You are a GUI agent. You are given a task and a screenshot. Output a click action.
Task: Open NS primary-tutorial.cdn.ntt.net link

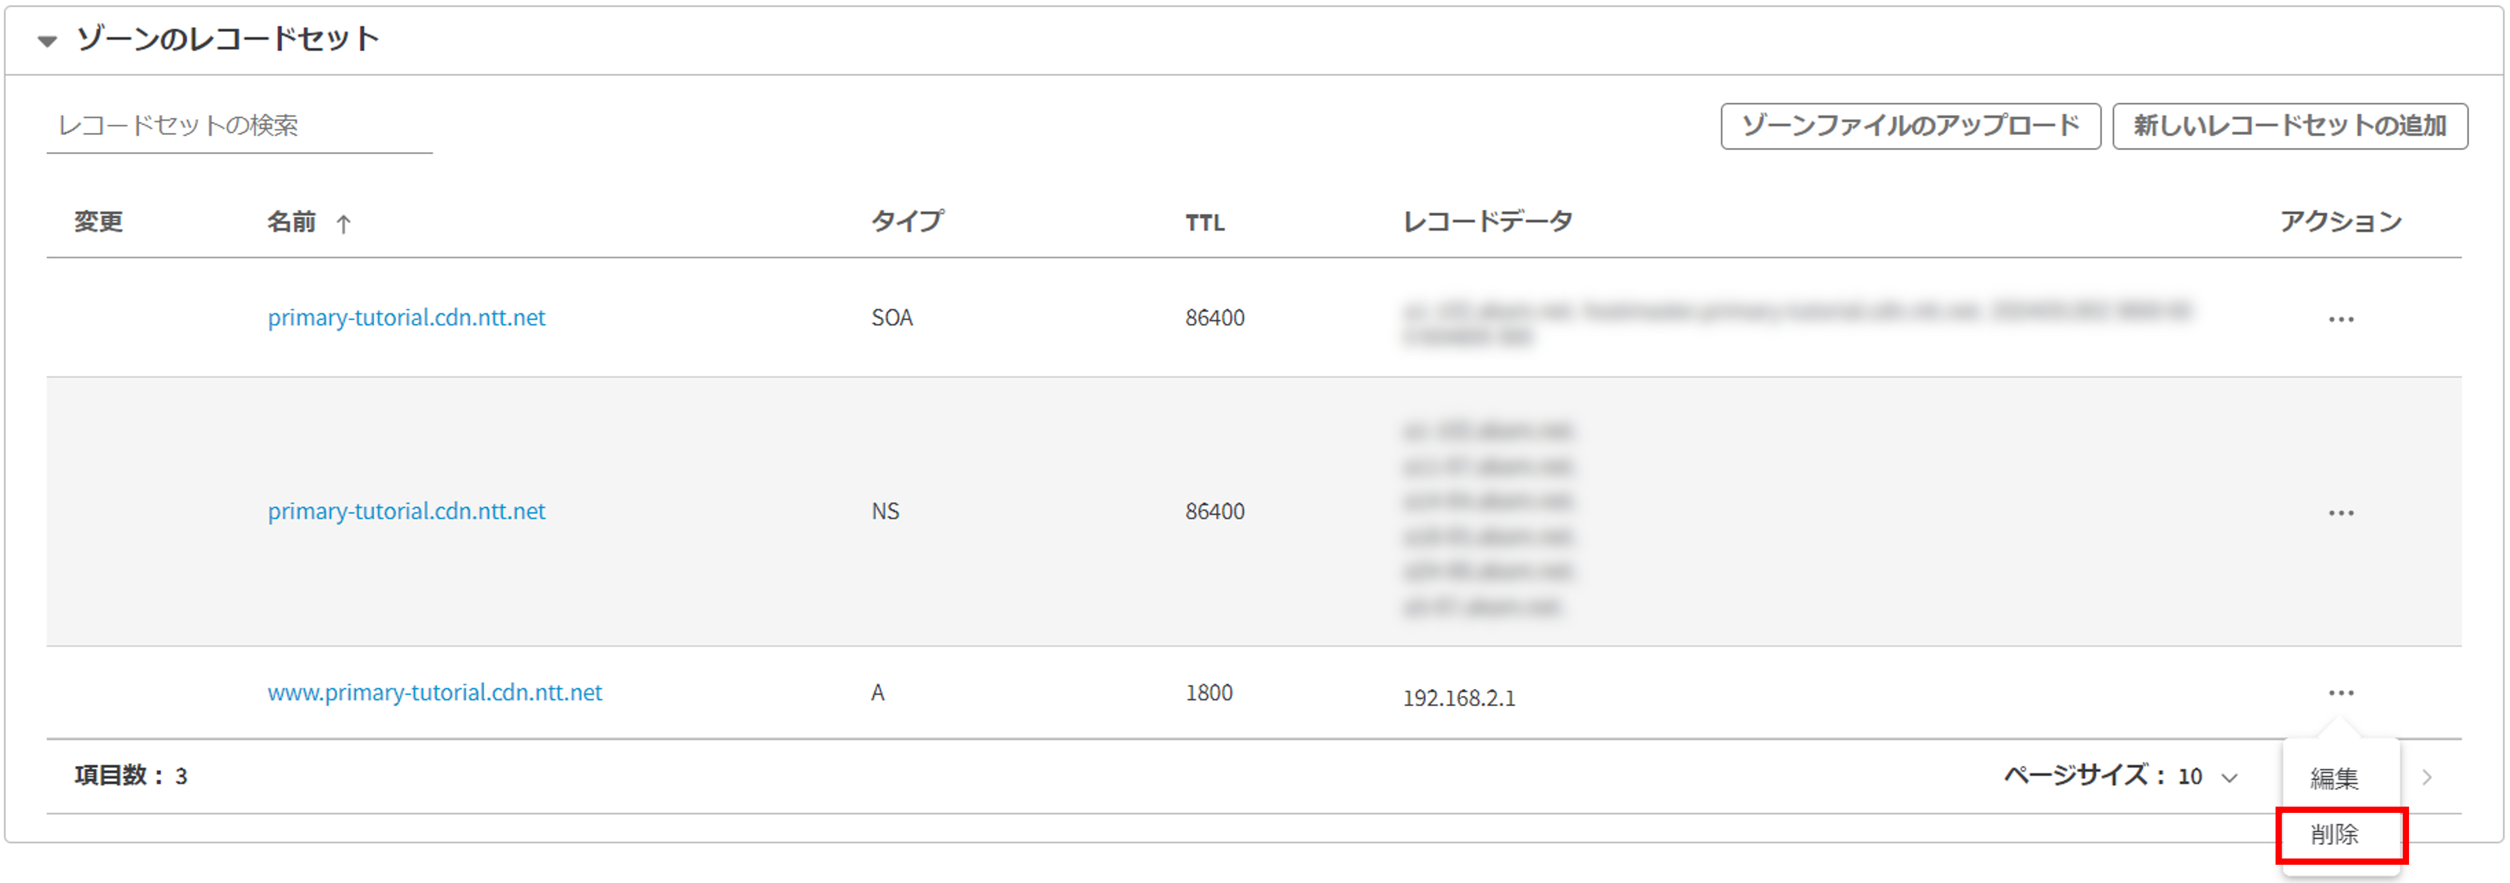pyautogui.click(x=406, y=511)
